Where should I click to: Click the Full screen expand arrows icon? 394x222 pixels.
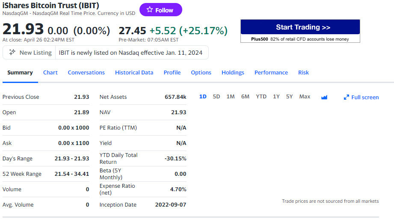[346, 98]
